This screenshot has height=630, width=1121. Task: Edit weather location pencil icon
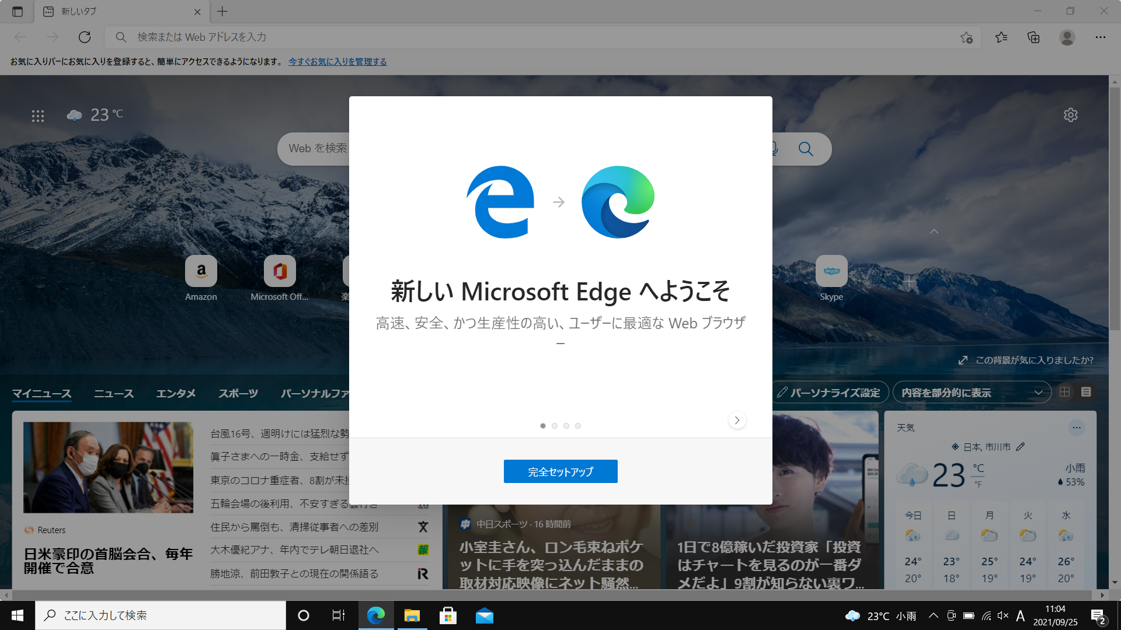1020,447
